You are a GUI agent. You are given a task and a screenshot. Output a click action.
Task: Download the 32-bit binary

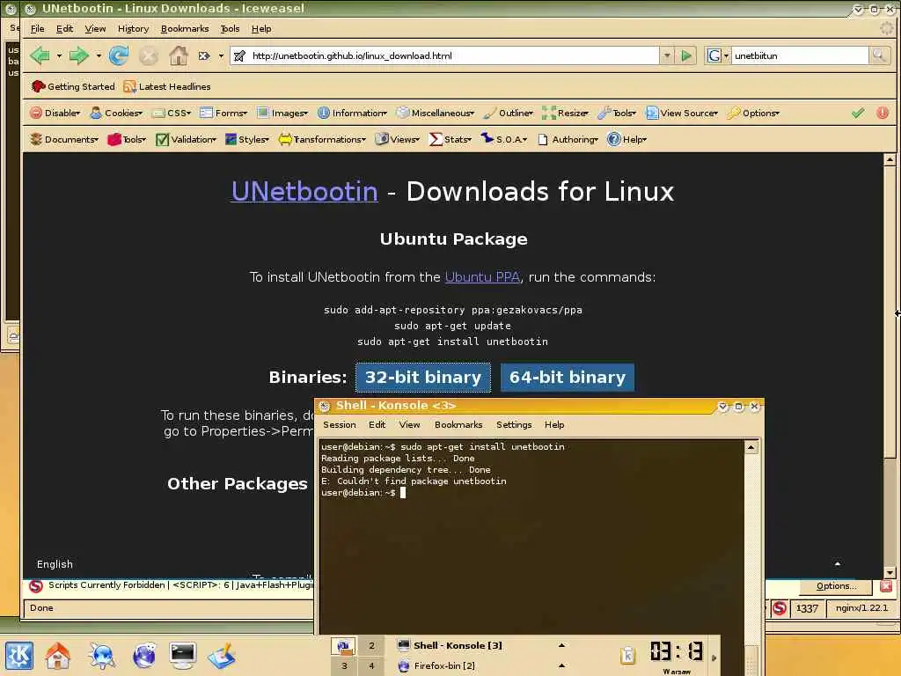tap(423, 377)
